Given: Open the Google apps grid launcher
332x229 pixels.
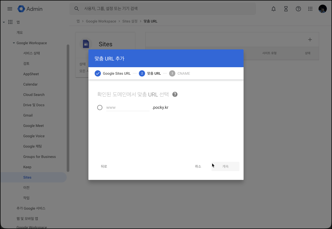Looking at the screenshot, I should pos(311,9).
